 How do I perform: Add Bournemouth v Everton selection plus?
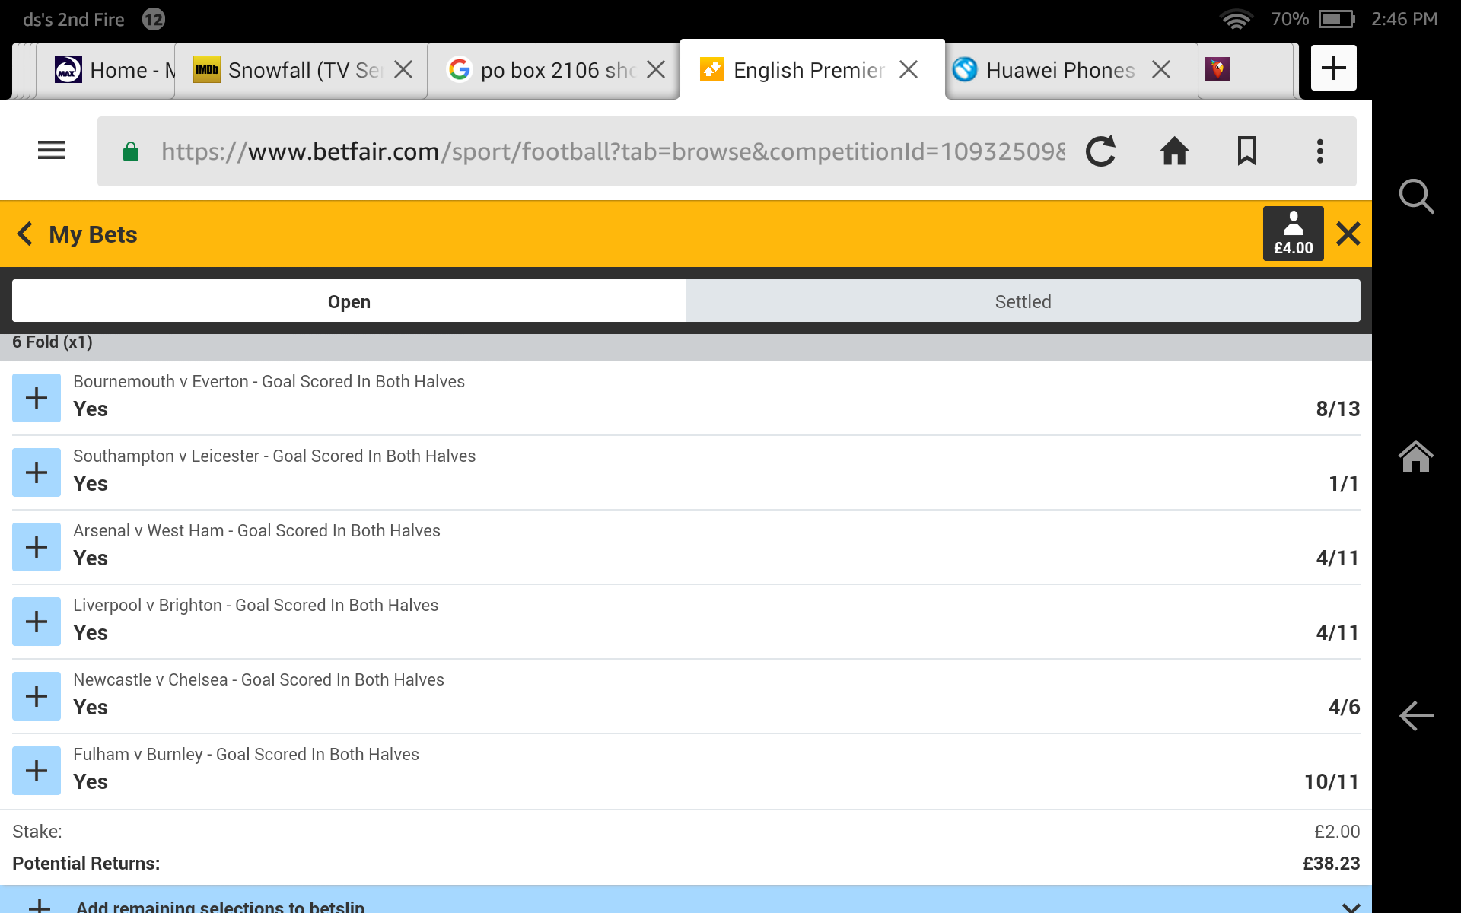pos(37,398)
